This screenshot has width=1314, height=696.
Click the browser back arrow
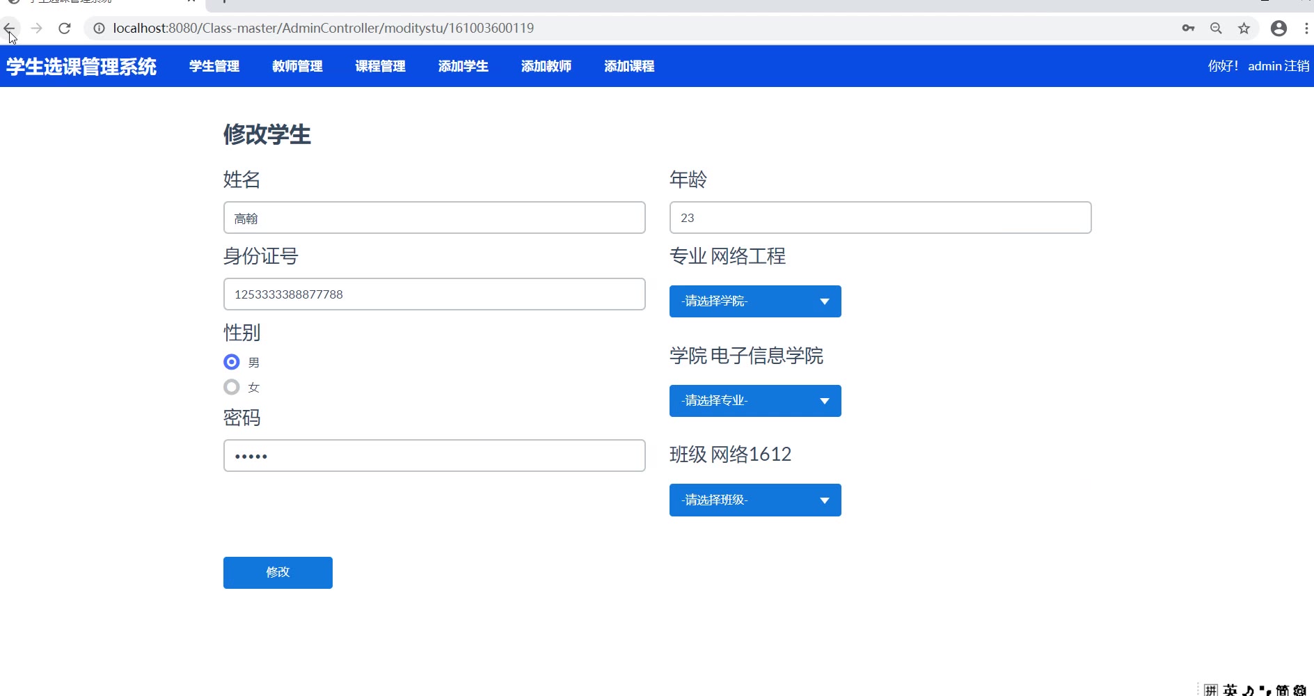10,29
